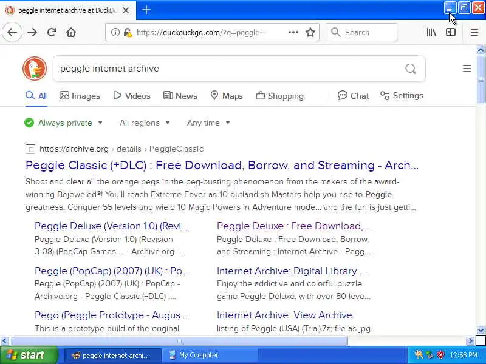
Task: Open Peggle (PopCap) (2007) (UK) sublink
Action: coord(112,271)
